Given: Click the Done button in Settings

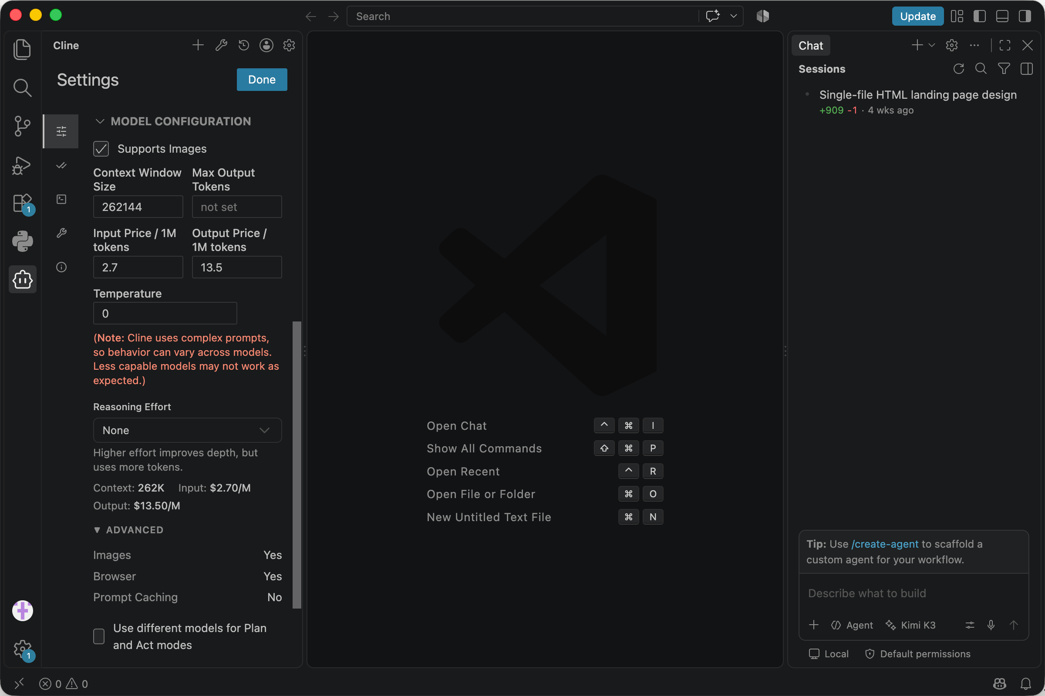Looking at the screenshot, I should coord(262,80).
